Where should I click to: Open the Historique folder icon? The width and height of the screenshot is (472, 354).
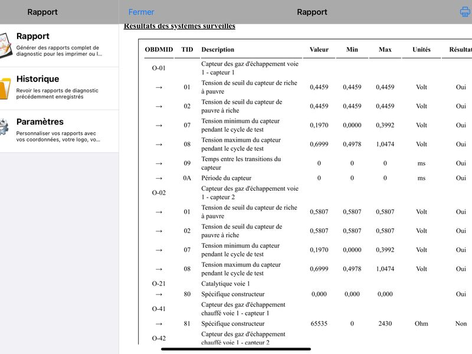[x=5, y=88]
